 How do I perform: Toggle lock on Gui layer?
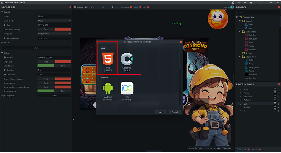point(275,104)
